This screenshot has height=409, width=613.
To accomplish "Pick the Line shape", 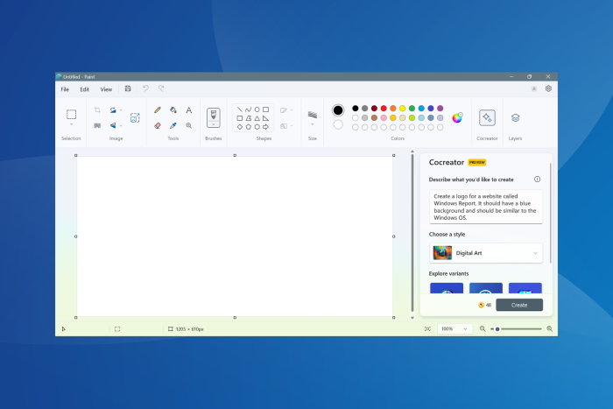I will [240, 109].
